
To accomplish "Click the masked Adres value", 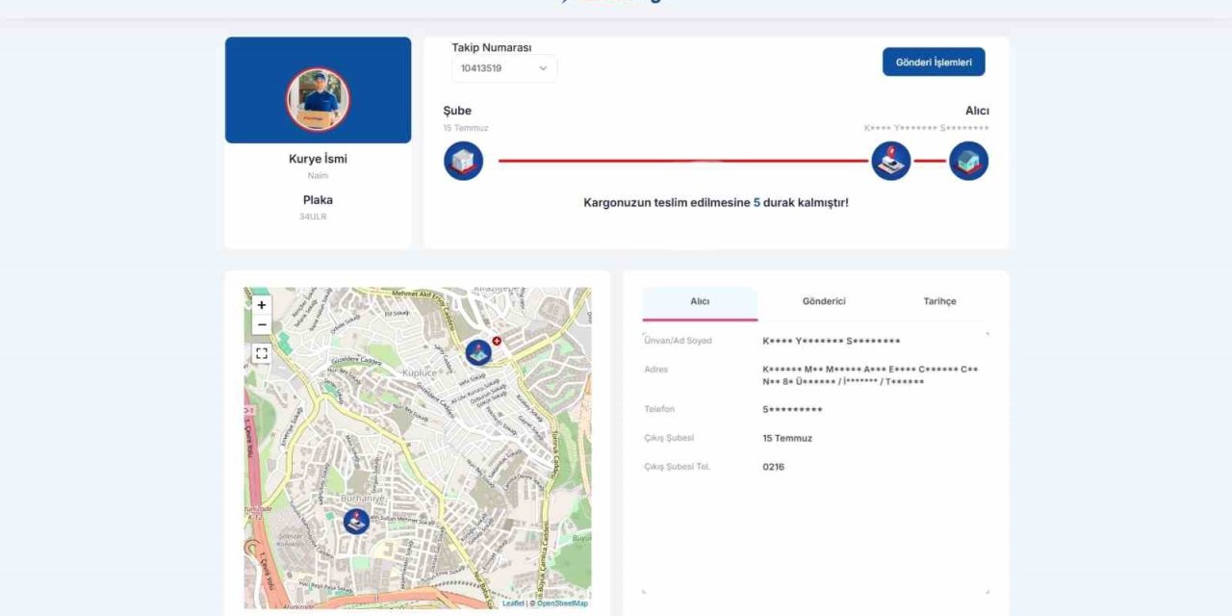I will 870,375.
